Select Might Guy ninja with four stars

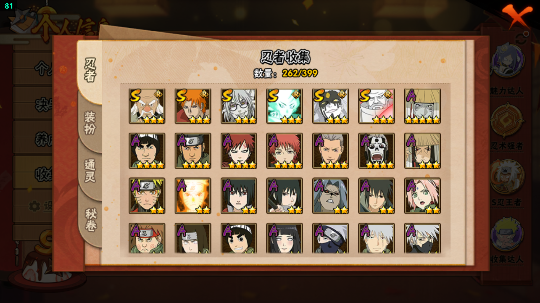[x=147, y=151]
